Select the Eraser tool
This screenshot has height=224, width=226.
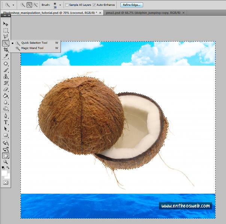(x=6, y=89)
